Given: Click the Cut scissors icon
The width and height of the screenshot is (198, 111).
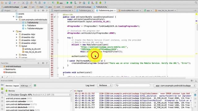Looking at the screenshot, I should pos(23,3).
